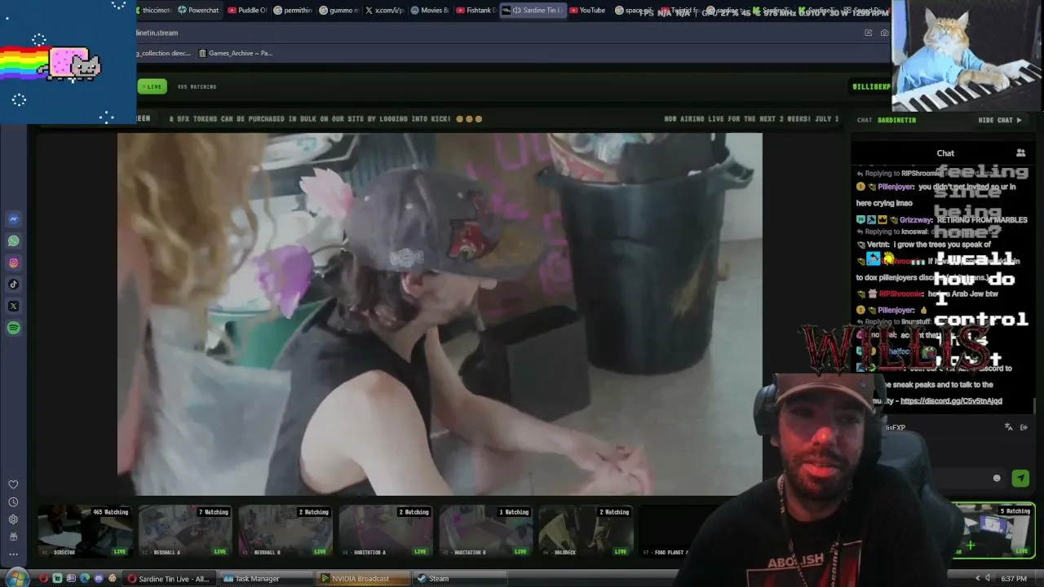
Task: Click the Windows Start orb
Action: [x=16, y=578]
